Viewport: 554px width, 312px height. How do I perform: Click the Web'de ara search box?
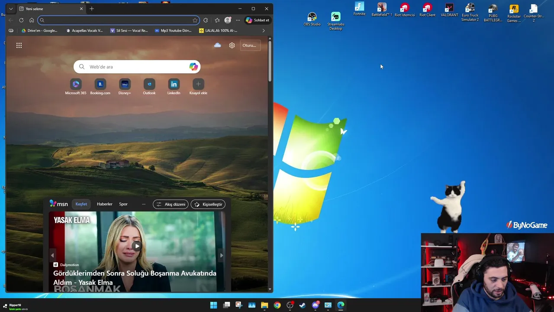pyautogui.click(x=137, y=67)
